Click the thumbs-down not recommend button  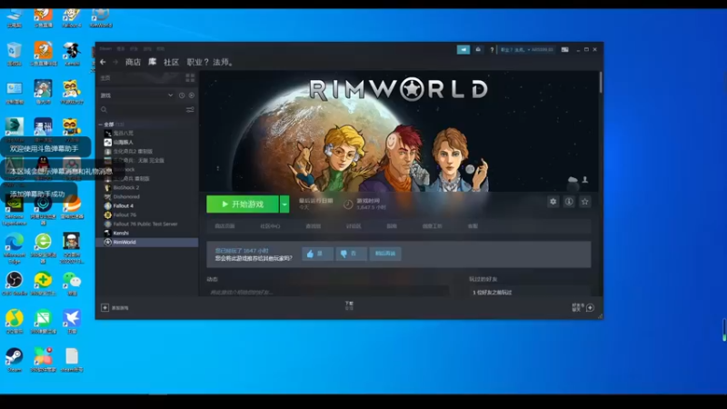351,254
